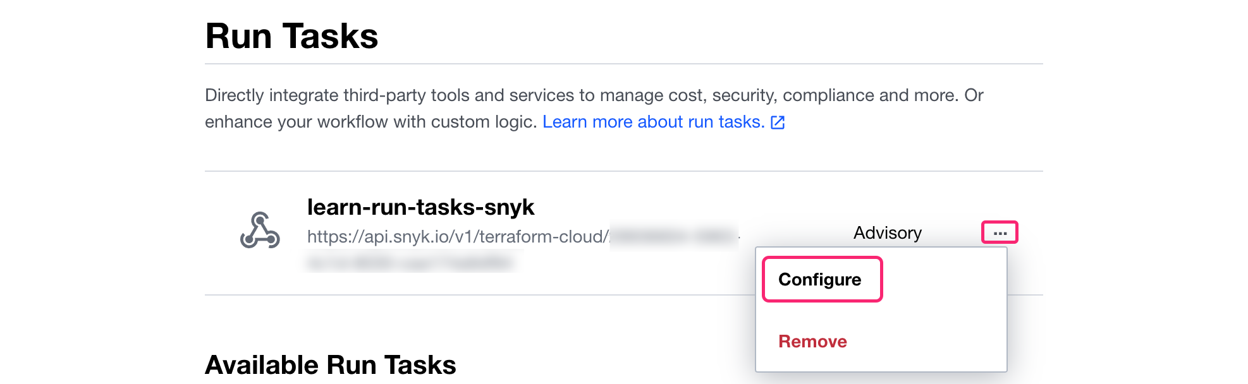Click the 'enhance your workflow with custom logic' text
The height and width of the screenshot is (384, 1248).
371,122
